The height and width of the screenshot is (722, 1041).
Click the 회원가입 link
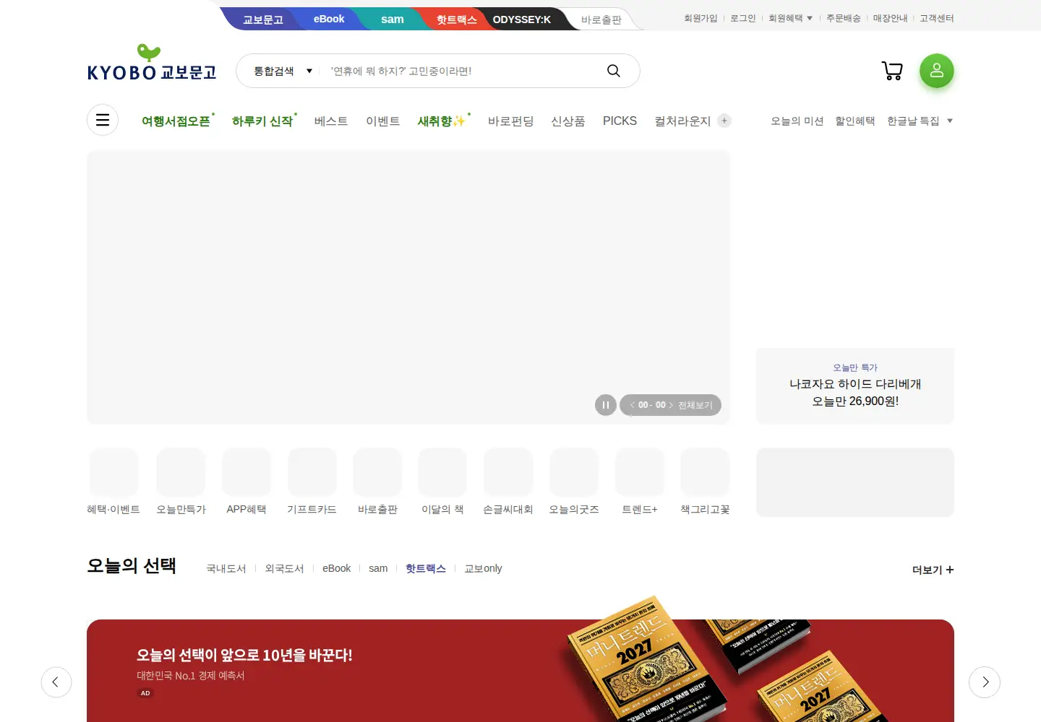pos(701,18)
